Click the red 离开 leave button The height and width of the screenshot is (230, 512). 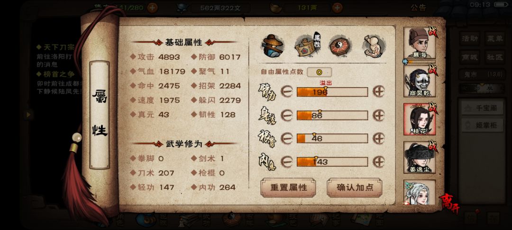449,203
